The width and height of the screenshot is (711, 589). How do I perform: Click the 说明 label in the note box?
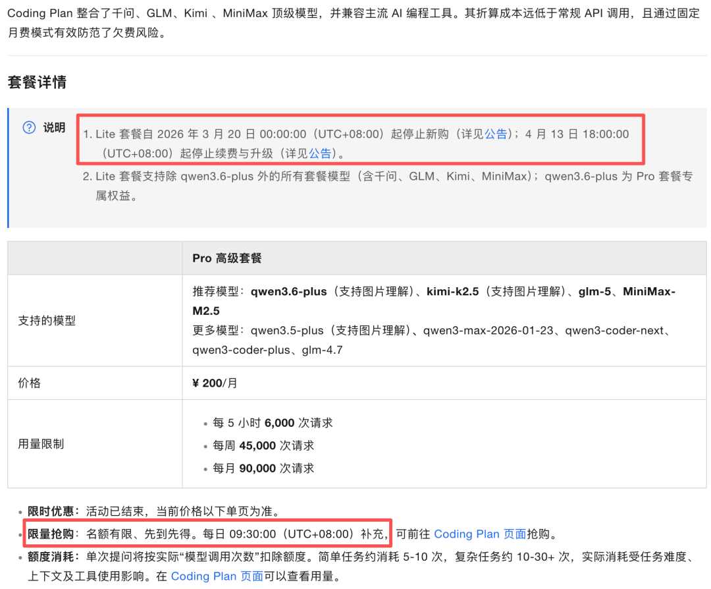(x=55, y=128)
